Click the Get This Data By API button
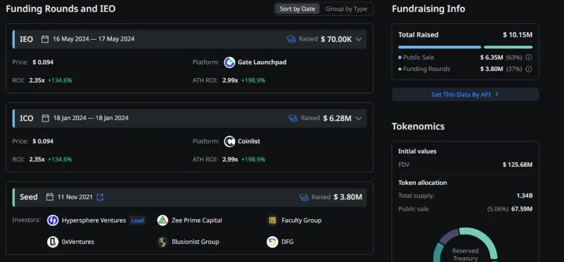 (x=465, y=95)
